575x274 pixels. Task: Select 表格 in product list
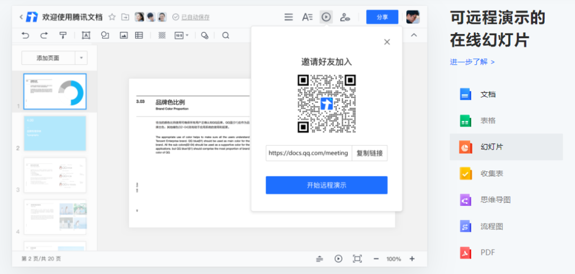(x=506, y=121)
